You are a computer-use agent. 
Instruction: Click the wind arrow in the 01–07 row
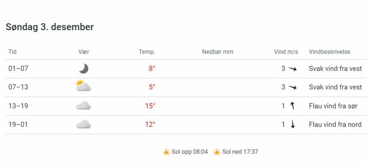(292, 69)
